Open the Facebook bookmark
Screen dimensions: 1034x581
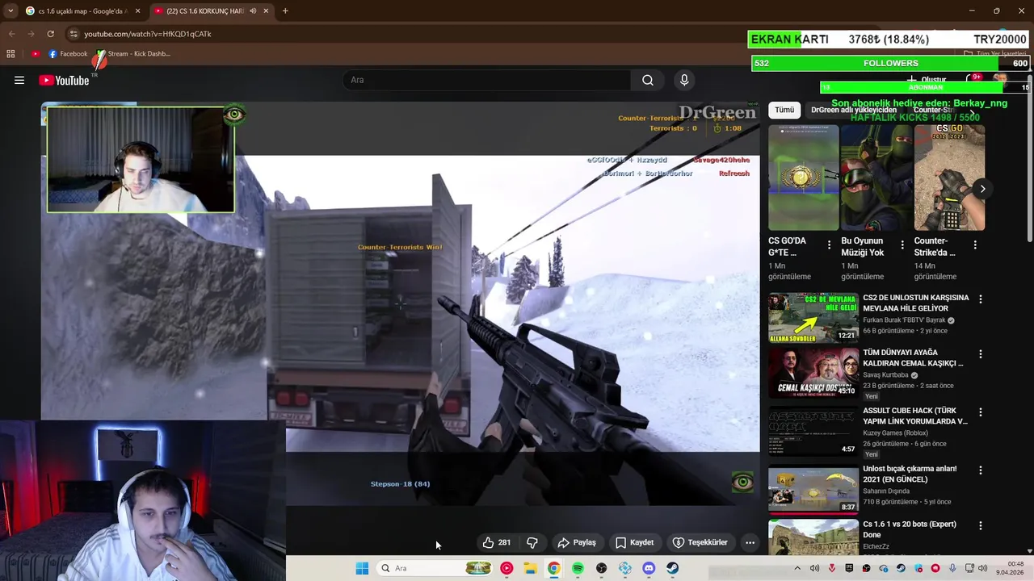point(68,54)
